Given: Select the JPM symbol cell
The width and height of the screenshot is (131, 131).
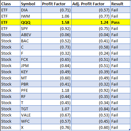Looking at the screenshot, I should pyautogui.click(x=31, y=65).
